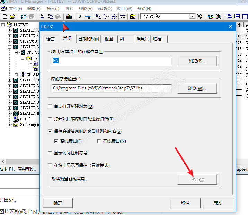Expand the S7 Program tree node
The height and width of the screenshot is (215, 248).
9,125
